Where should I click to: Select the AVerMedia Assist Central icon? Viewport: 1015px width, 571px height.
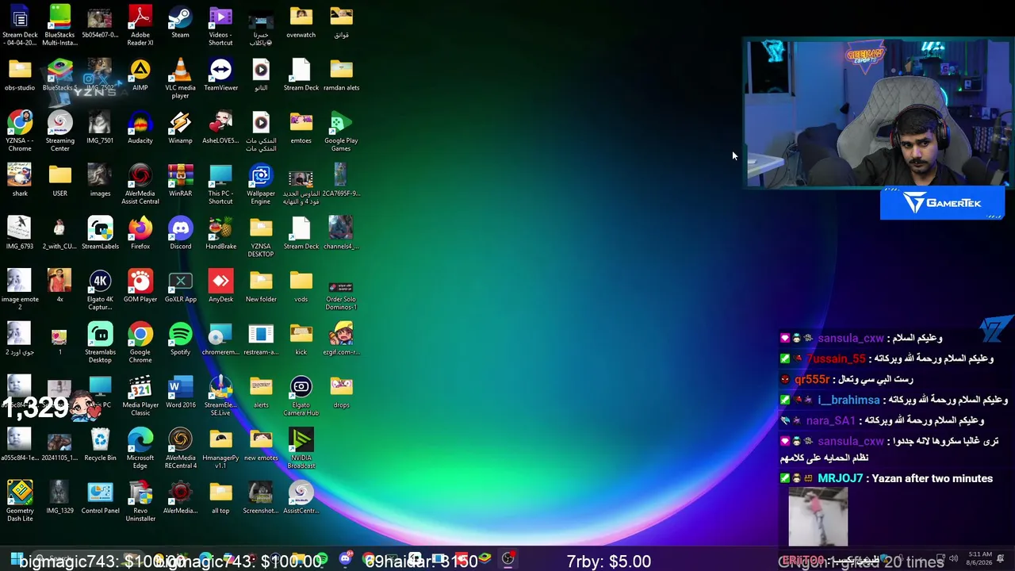tap(140, 184)
